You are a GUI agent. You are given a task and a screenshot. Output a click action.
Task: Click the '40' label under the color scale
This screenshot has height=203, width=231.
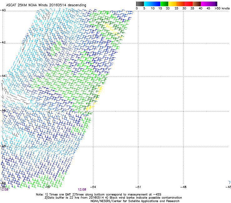pos(200,8)
